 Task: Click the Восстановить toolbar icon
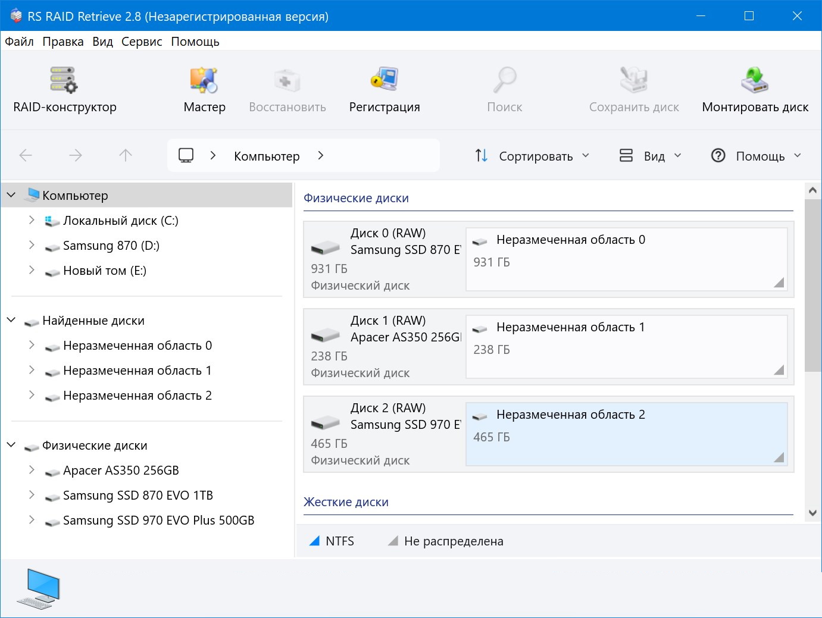[x=287, y=80]
